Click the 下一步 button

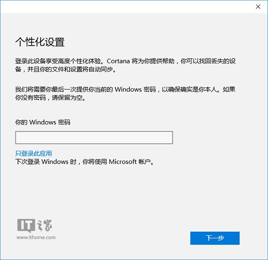pyautogui.click(x=215, y=238)
